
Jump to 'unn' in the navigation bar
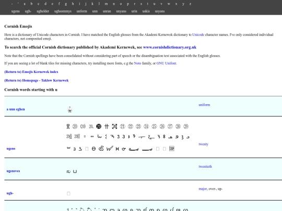click(x=95, y=11)
